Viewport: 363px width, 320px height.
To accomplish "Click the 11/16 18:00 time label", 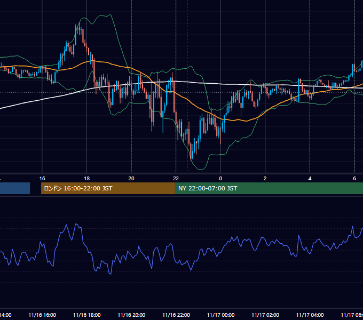I will pyautogui.click(x=87, y=315).
